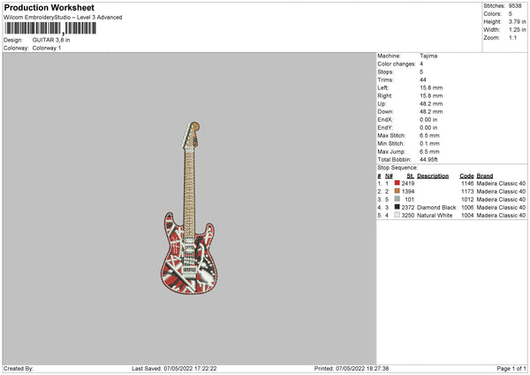The height and width of the screenshot is (375, 530).
Task: Click the Code column header
Action: [x=466, y=176]
